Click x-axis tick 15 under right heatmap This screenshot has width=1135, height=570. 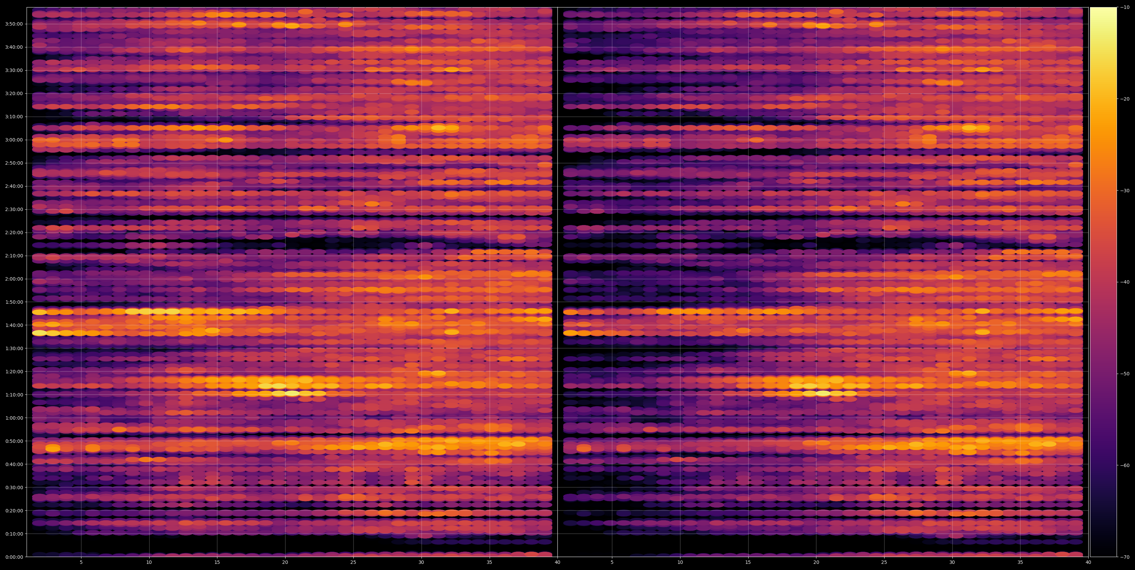pyautogui.click(x=748, y=562)
